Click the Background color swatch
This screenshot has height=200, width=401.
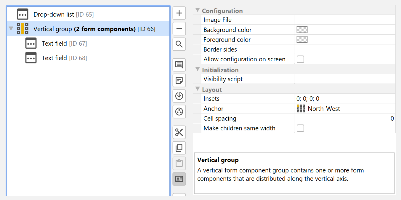pos(302,30)
